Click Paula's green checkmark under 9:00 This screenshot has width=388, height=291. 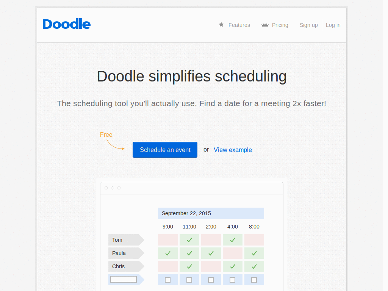click(168, 253)
